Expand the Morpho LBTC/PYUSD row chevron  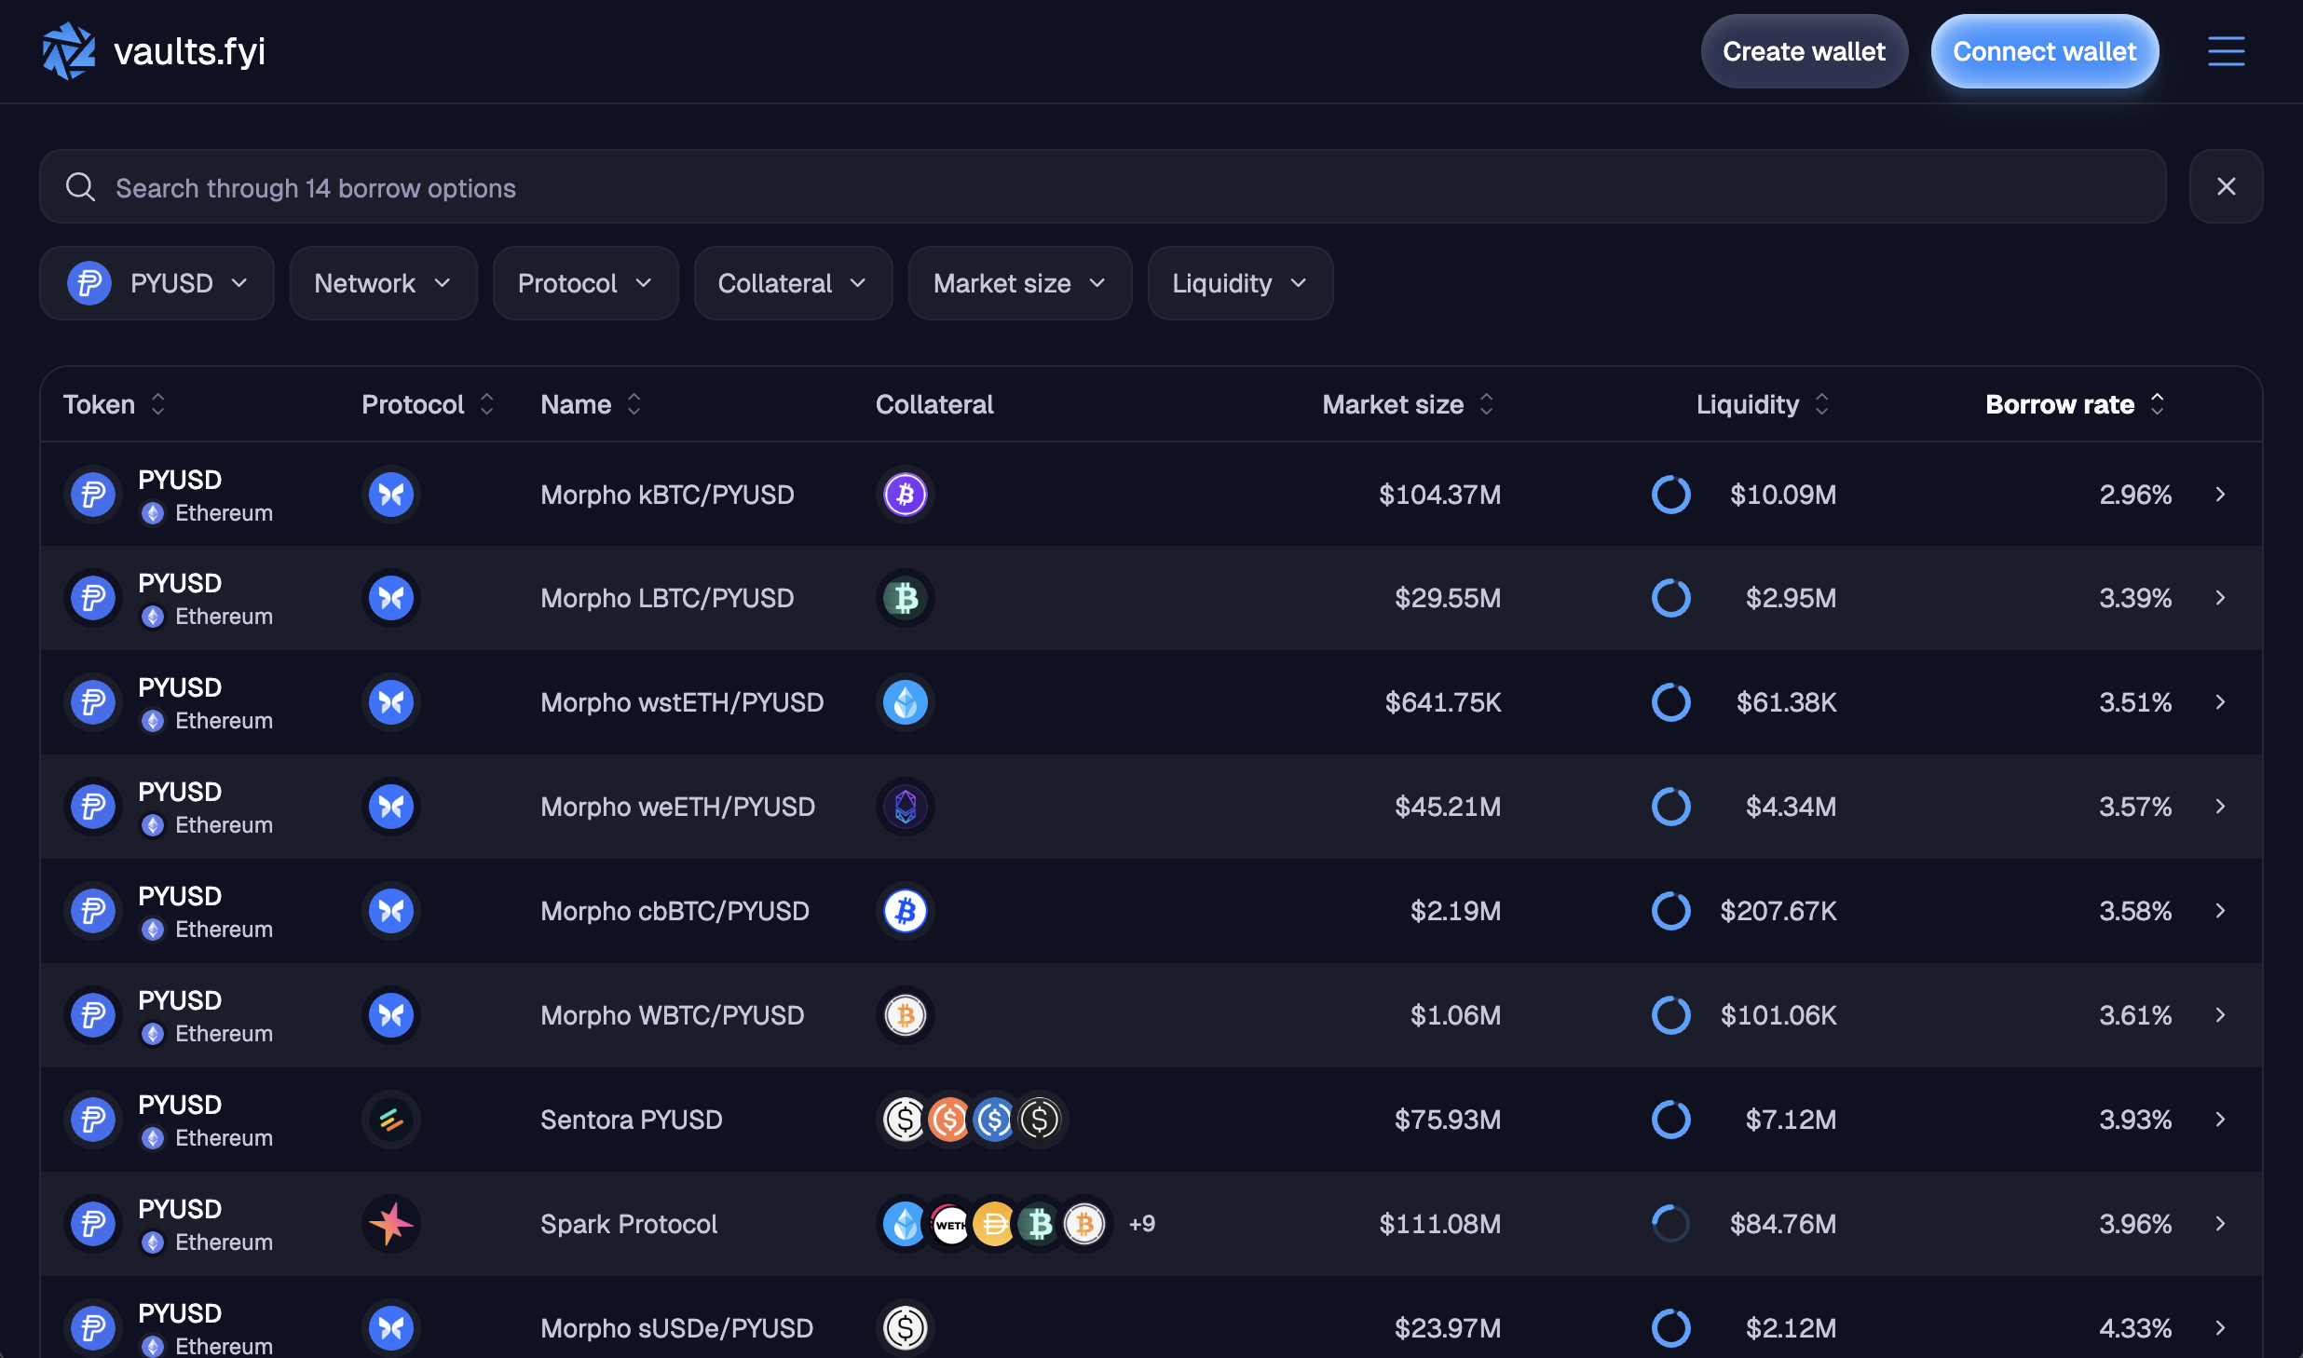2220,598
